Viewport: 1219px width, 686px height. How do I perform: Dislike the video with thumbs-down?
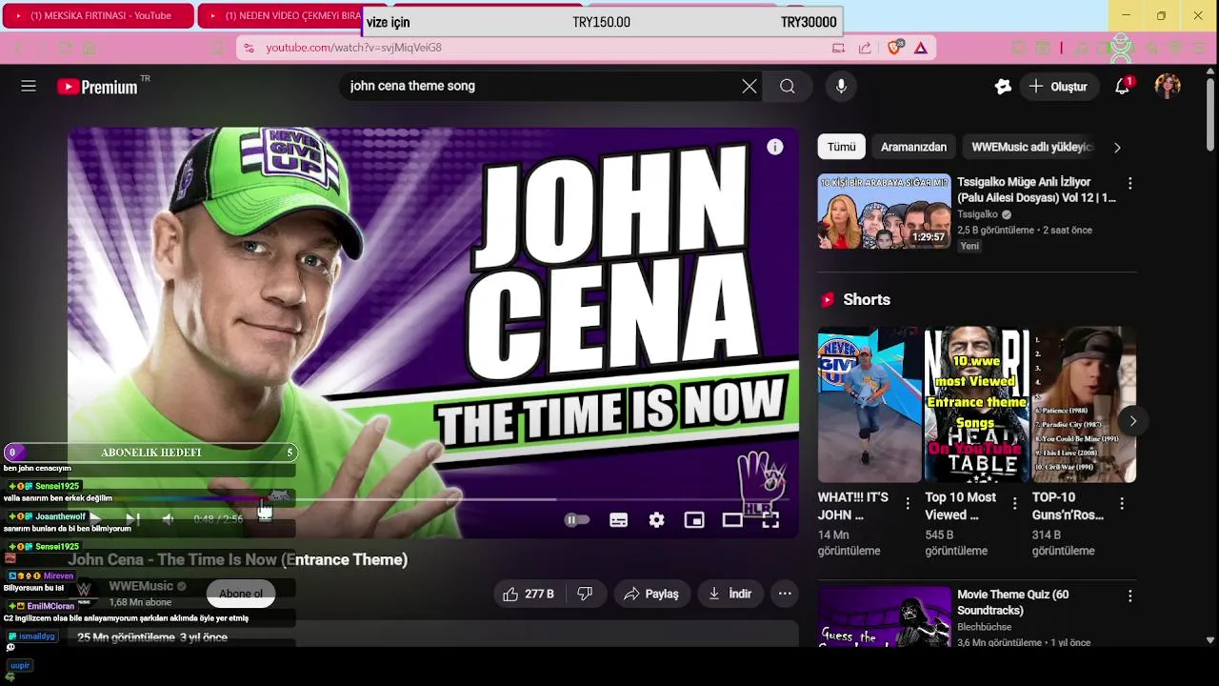coord(586,594)
